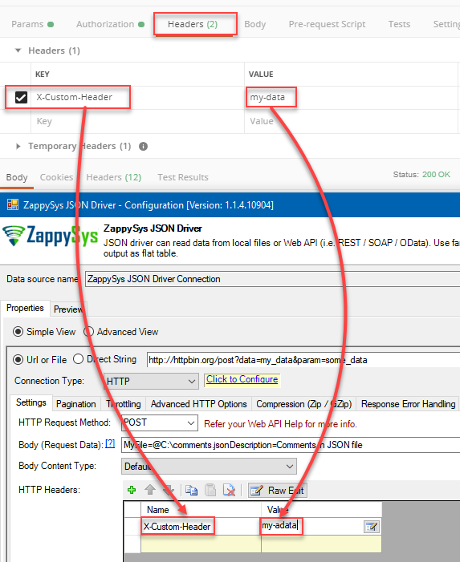
Task: Click my-data value cell in Postman
Action: (x=351, y=97)
